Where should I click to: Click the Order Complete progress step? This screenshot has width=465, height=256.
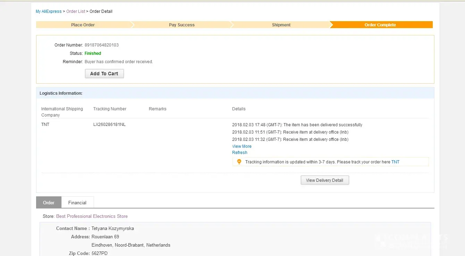[380, 25]
